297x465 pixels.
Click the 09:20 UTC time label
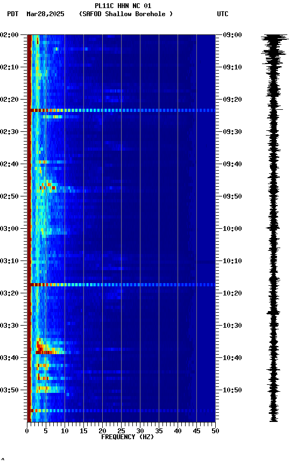(232, 100)
